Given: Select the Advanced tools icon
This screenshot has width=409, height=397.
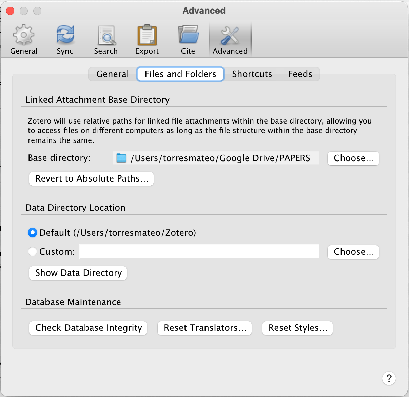Looking at the screenshot, I should (230, 35).
